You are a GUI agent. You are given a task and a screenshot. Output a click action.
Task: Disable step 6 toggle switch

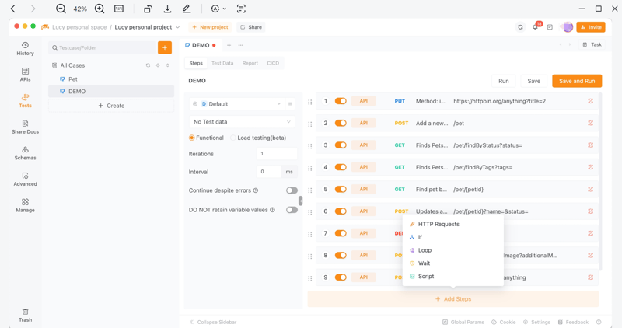click(x=341, y=211)
